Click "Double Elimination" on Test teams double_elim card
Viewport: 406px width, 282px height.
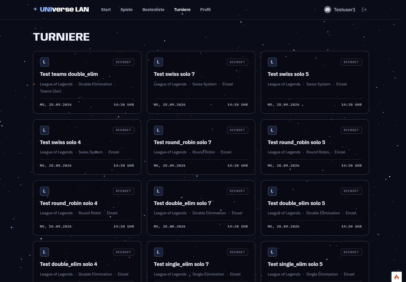click(95, 84)
